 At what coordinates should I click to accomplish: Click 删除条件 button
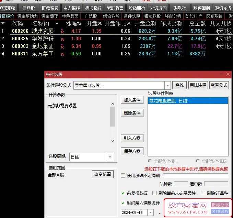coord(132,113)
